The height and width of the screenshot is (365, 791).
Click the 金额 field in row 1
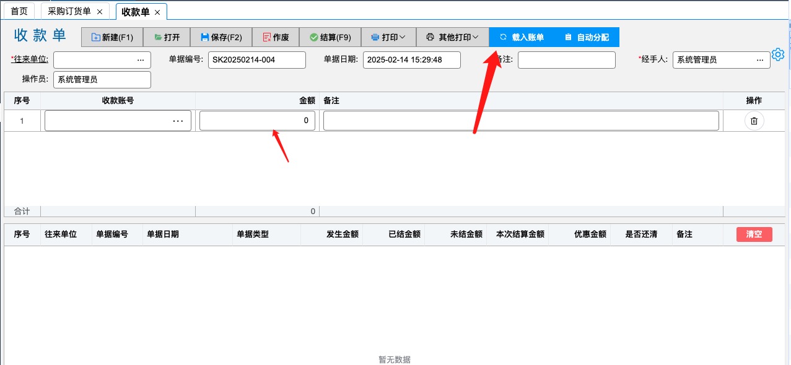coord(257,121)
